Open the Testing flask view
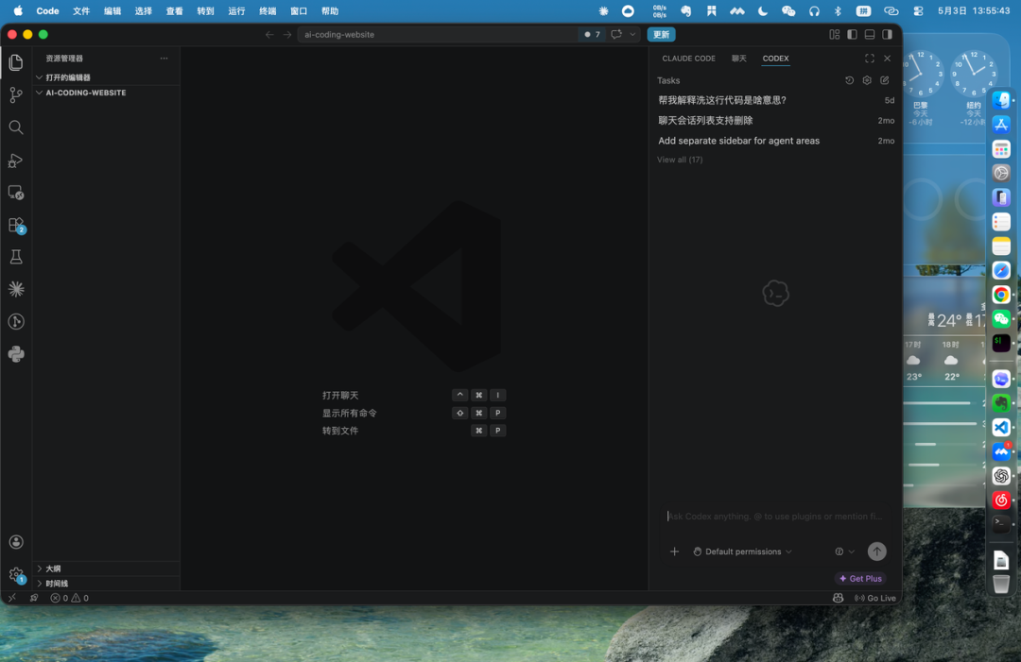 click(x=16, y=258)
